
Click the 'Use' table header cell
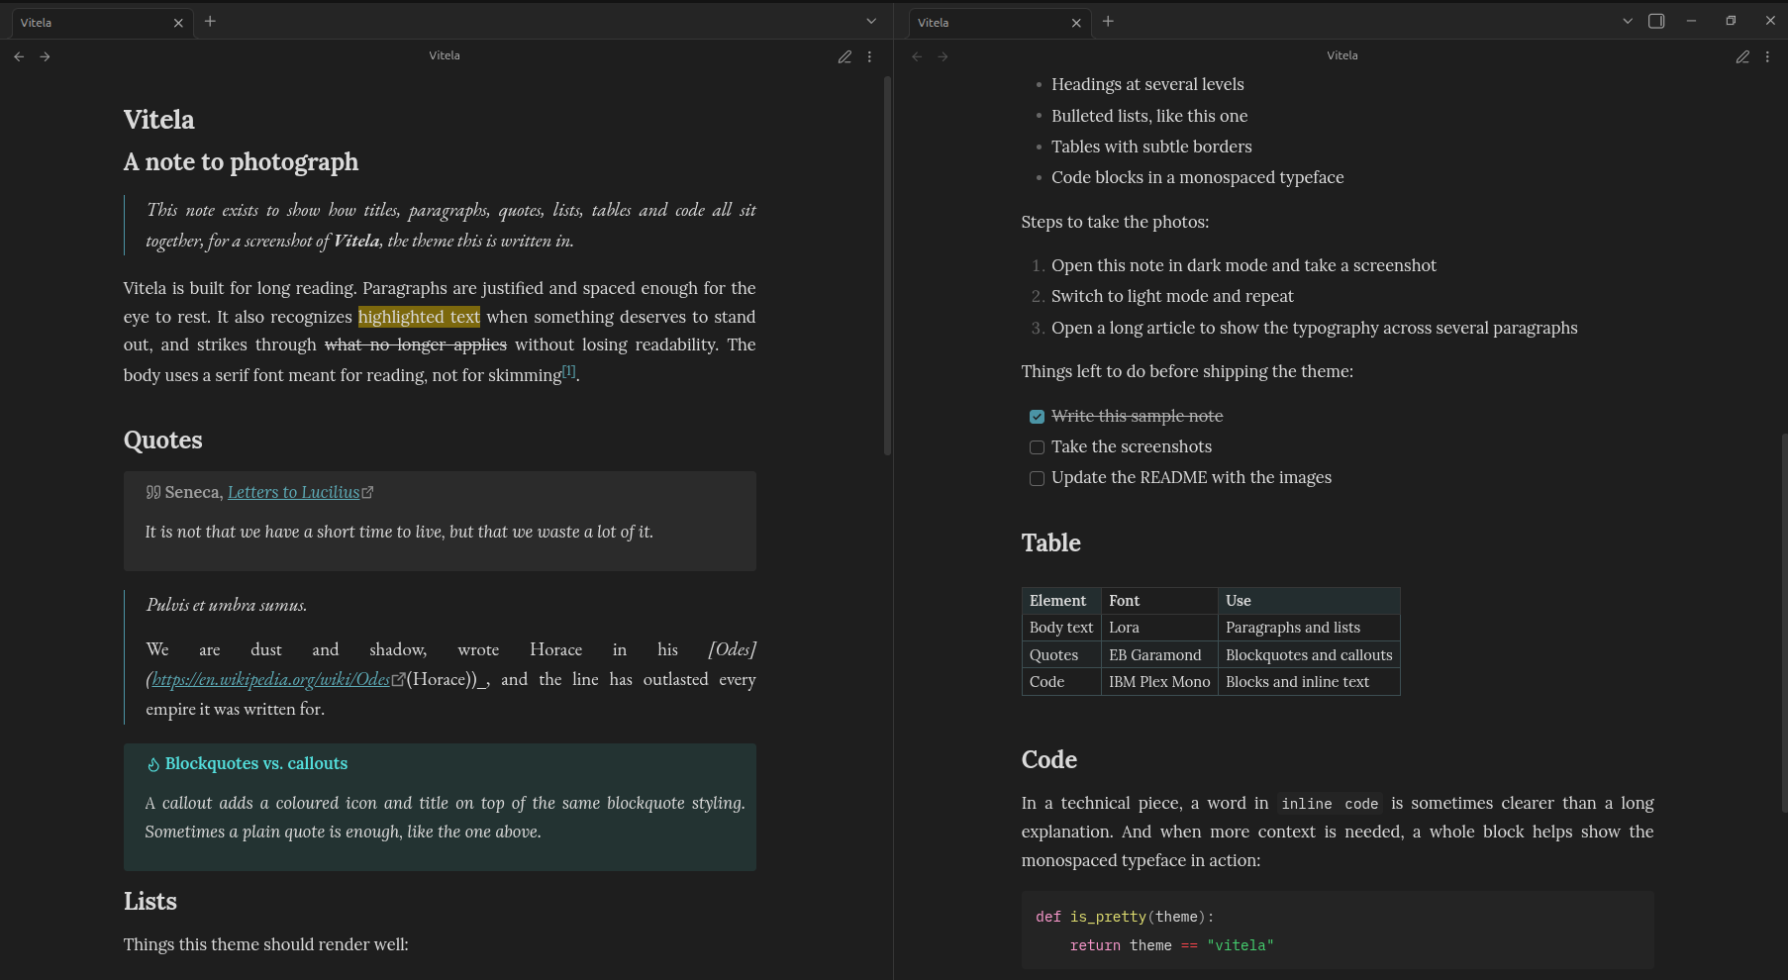pyautogui.click(x=1309, y=601)
